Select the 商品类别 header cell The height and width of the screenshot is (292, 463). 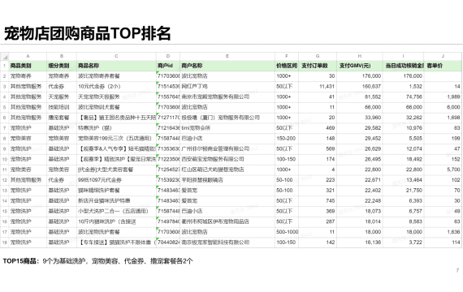pos(28,66)
